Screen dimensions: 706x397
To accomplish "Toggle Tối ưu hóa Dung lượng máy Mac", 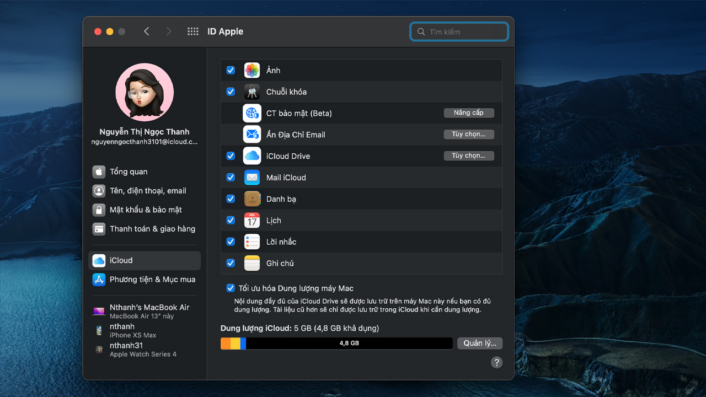I will (231, 288).
